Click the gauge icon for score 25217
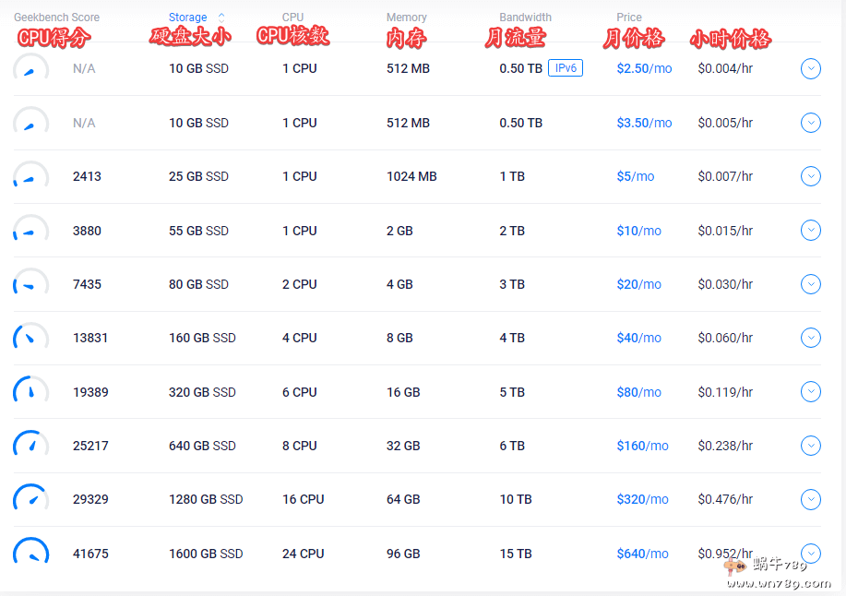 tap(30, 447)
